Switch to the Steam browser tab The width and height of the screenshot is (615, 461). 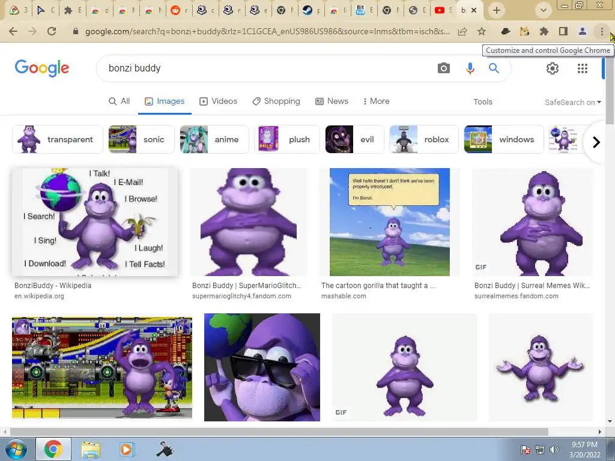coord(311,10)
